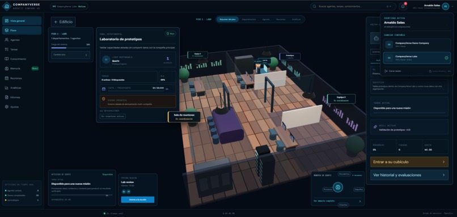Click the budget wallet icon
This screenshot has width=457, height=217.
[103, 88]
